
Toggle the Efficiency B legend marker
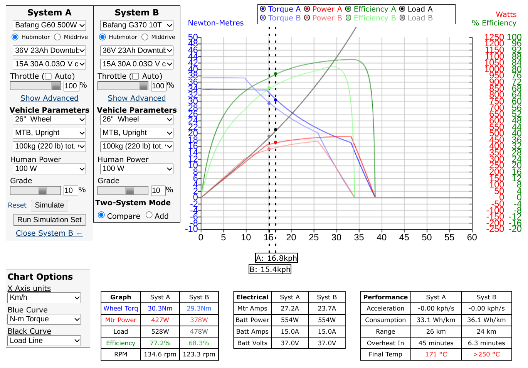pos(348,18)
